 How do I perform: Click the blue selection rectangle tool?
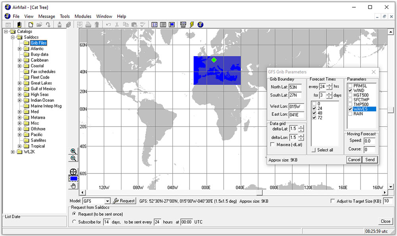(73, 179)
